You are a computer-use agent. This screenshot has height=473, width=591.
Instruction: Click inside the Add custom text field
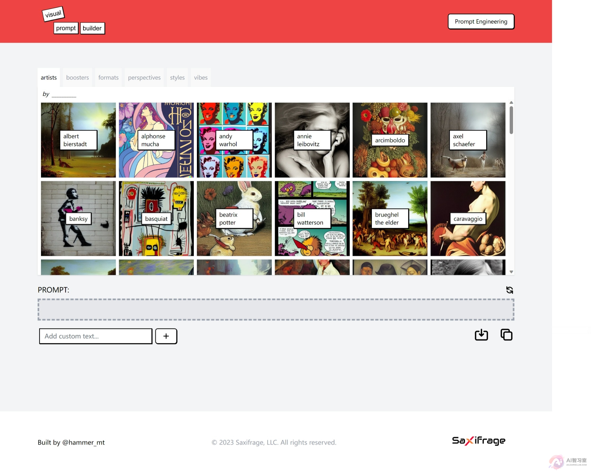pyautogui.click(x=96, y=336)
